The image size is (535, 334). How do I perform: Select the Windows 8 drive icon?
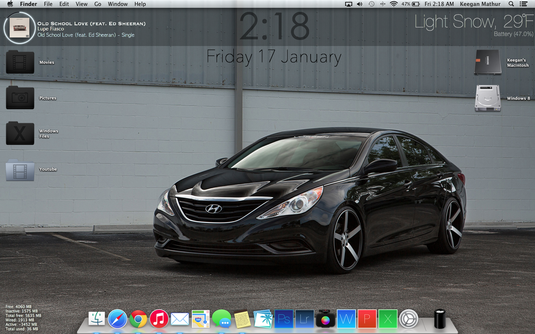pyautogui.click(x=488, y=98)
